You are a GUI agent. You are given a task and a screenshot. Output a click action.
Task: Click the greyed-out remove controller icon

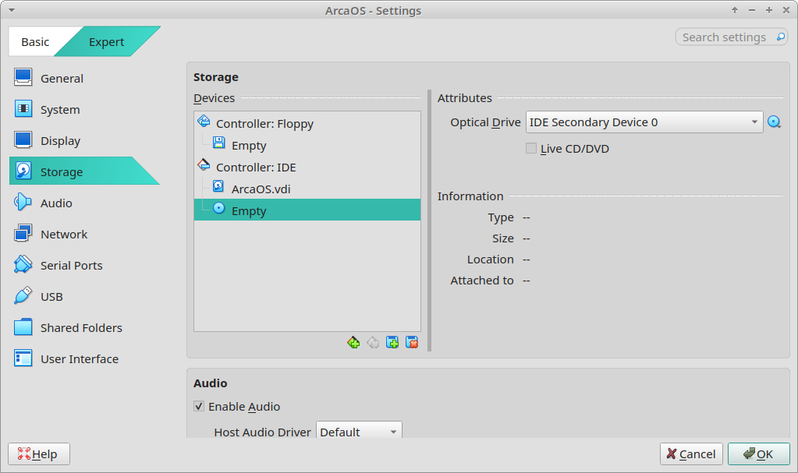[373, 343]
